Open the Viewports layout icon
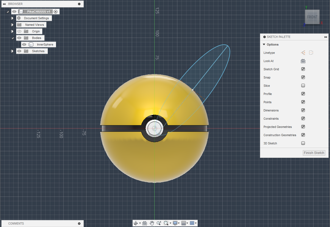The width and height of the screenshot is (330, 227). pyautogui.click(x=192, y=223)
